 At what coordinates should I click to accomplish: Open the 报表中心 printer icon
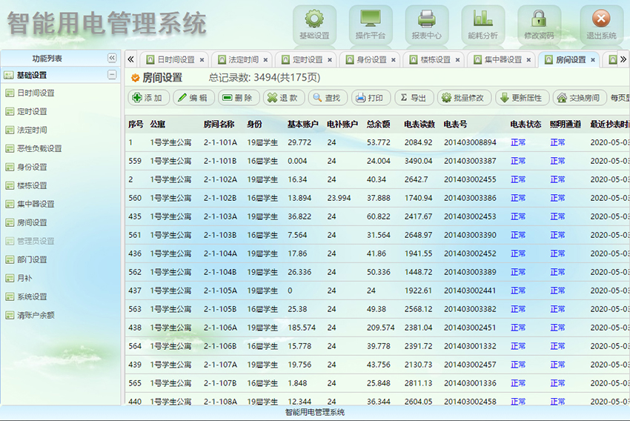(x=426, y=19)
